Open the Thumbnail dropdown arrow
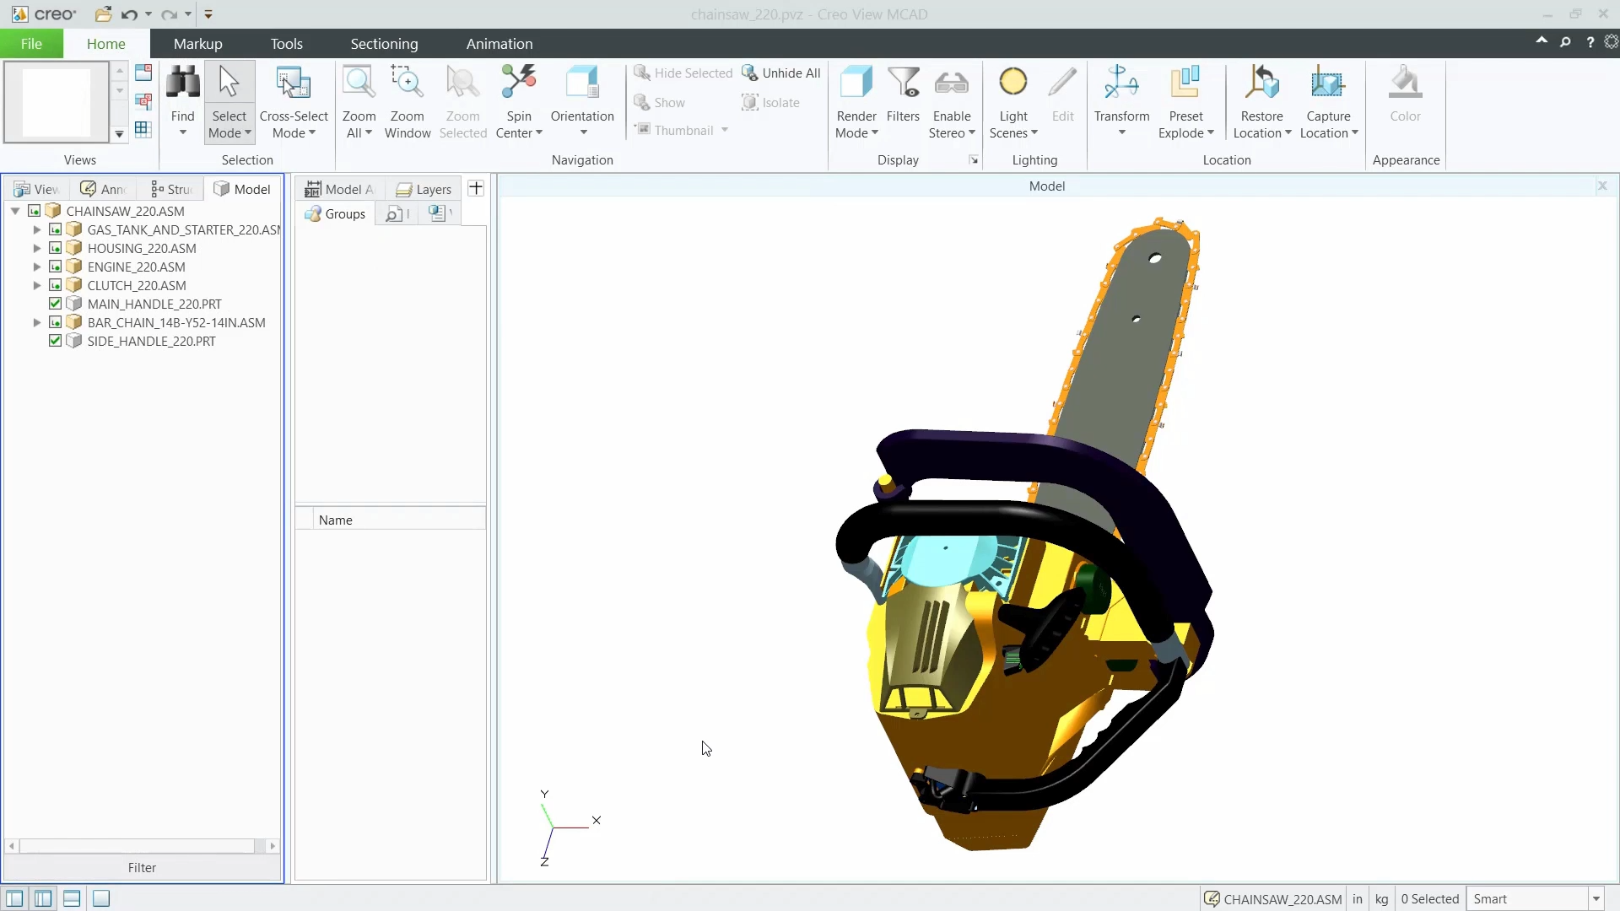Screen dimensions: 1620x911 point(725,130)
